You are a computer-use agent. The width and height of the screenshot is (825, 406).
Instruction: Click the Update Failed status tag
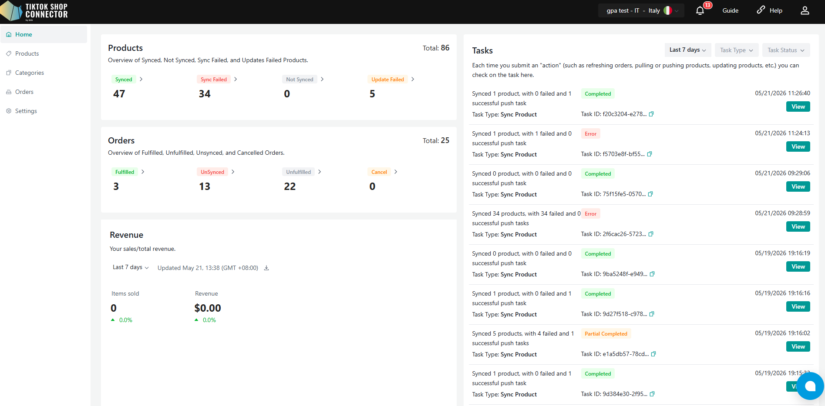click(387, 79)
